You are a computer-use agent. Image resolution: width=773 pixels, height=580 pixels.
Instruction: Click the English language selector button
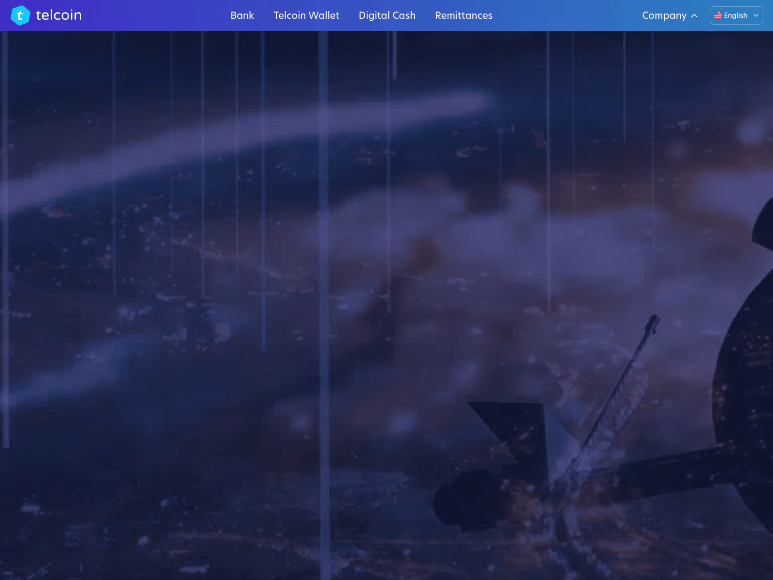[735, 15]
